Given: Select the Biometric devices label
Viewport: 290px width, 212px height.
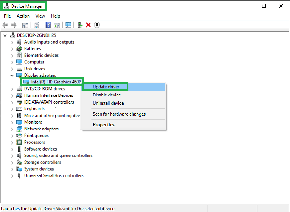Looking at the screenshot, I should click(41, 56).
